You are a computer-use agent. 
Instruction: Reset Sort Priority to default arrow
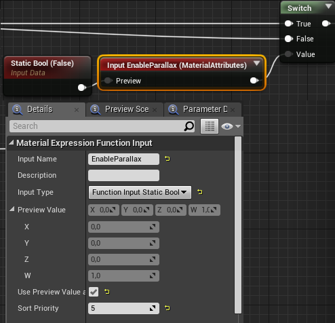pos(167,308)
